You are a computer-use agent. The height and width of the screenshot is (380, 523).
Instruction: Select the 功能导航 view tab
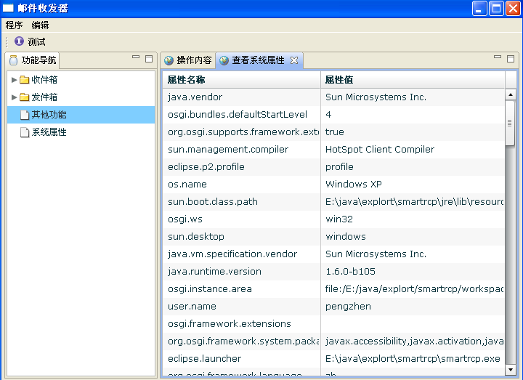pyautogui.click(x=33, y=60)
